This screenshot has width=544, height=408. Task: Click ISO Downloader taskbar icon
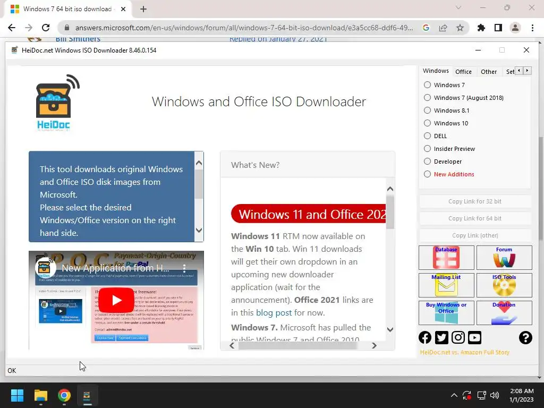point(87,395)
